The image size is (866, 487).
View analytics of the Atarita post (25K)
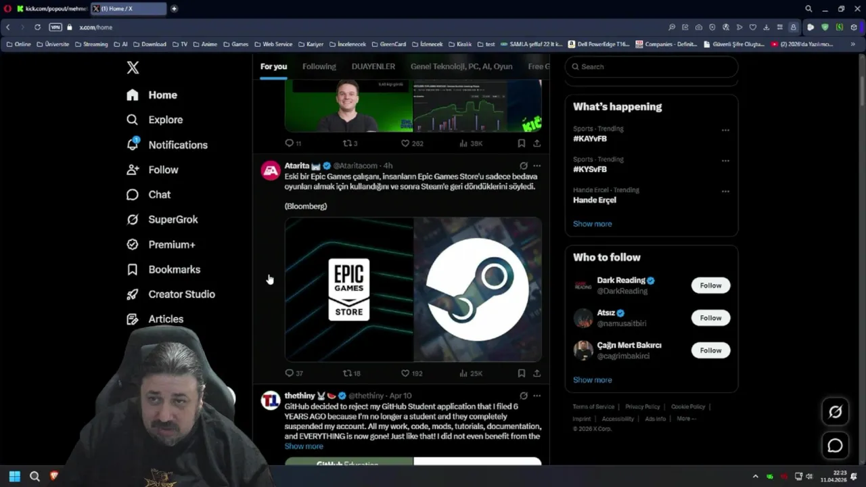[x=470, y=373]
